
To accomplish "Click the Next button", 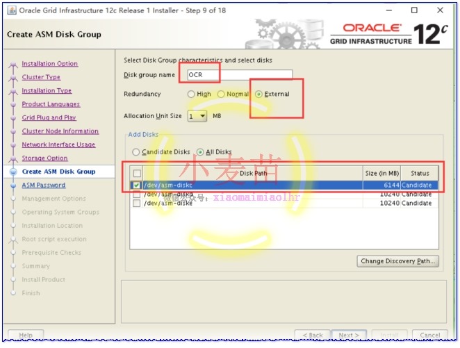I will (x=349, y=335).
